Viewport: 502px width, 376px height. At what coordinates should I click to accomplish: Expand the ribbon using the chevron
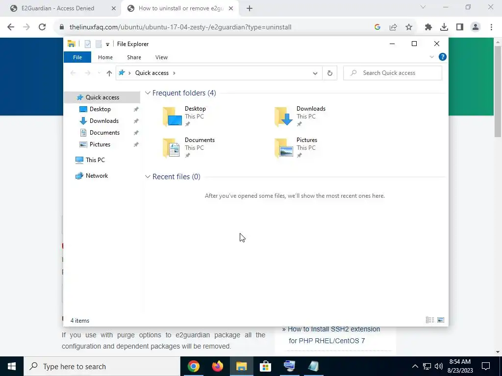point(431,57)
